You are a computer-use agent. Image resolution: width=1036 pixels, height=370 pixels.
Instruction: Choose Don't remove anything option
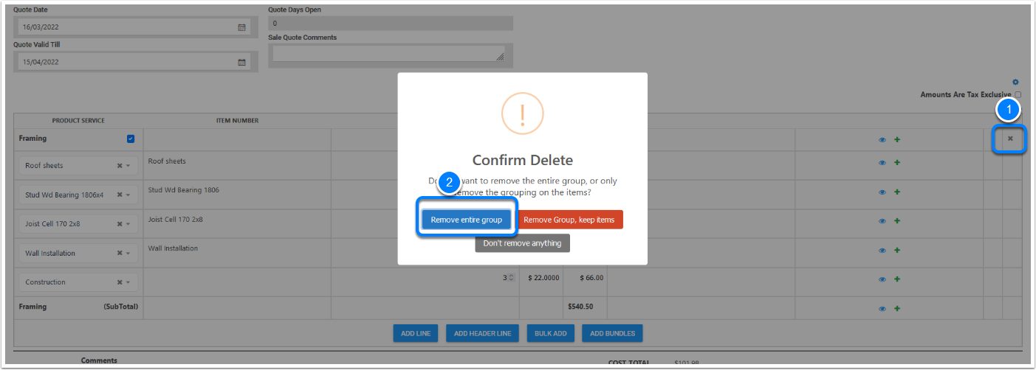coord(522,243)
